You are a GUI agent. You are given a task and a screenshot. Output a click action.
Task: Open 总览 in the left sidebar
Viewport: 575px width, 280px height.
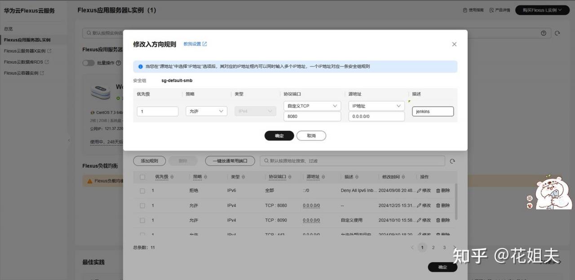pos(9,29)
